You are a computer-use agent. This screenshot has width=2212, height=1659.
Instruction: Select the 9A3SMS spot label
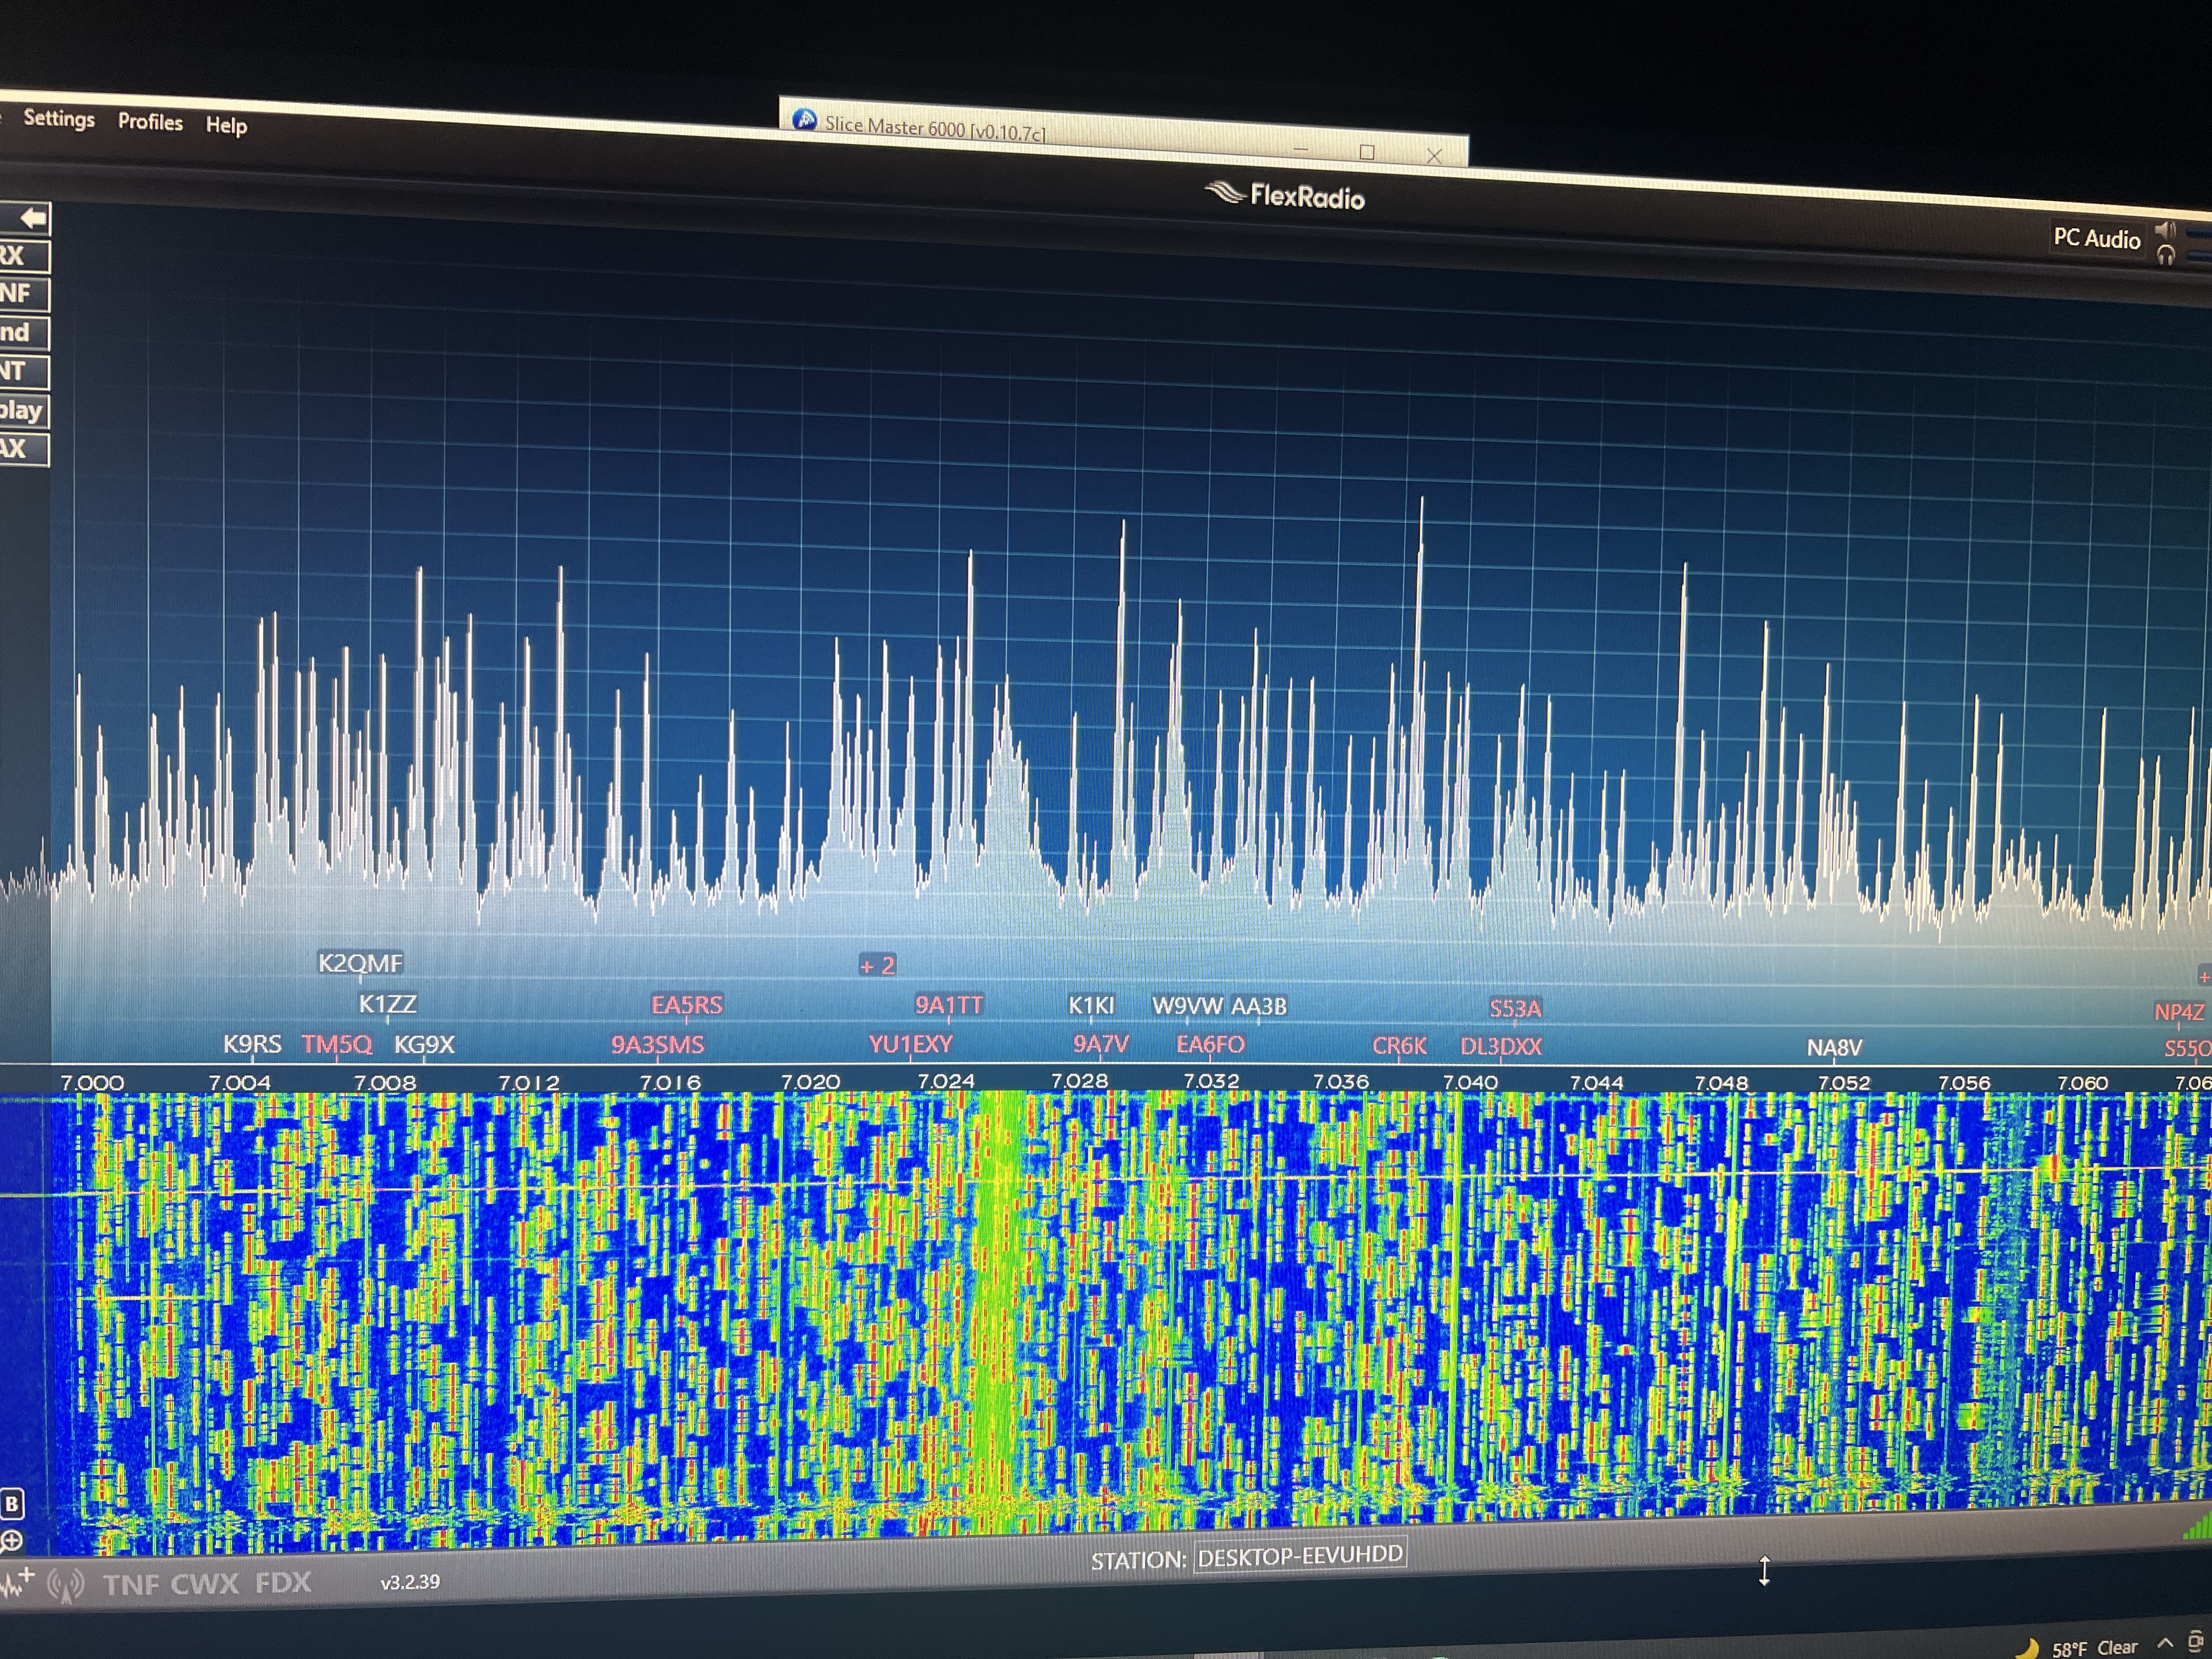(658, 1045)
